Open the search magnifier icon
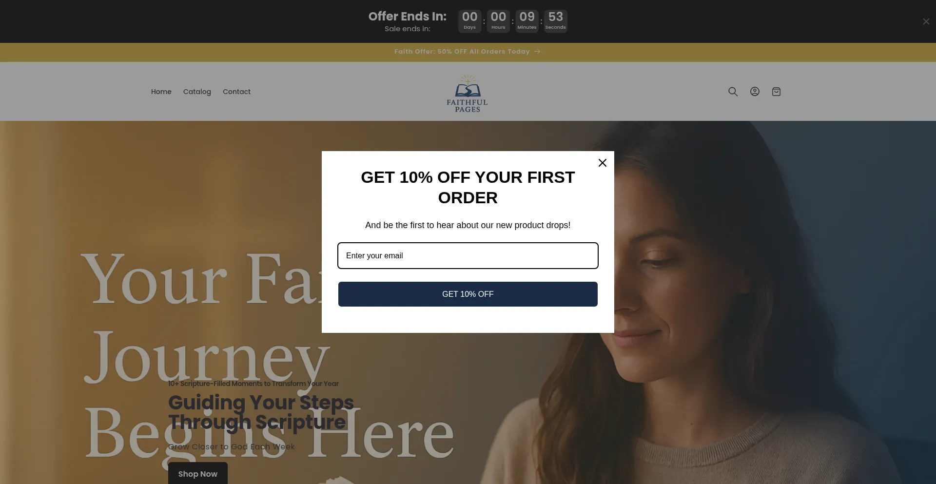Screen dimensions: 936x484 (x=733, y=92)
